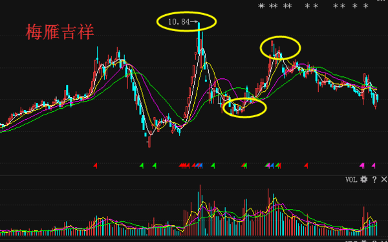The height and width of the screenshot is (242, 388).
Task: Click the tallest cyan candle at peak
Action: tap(199, 38)
